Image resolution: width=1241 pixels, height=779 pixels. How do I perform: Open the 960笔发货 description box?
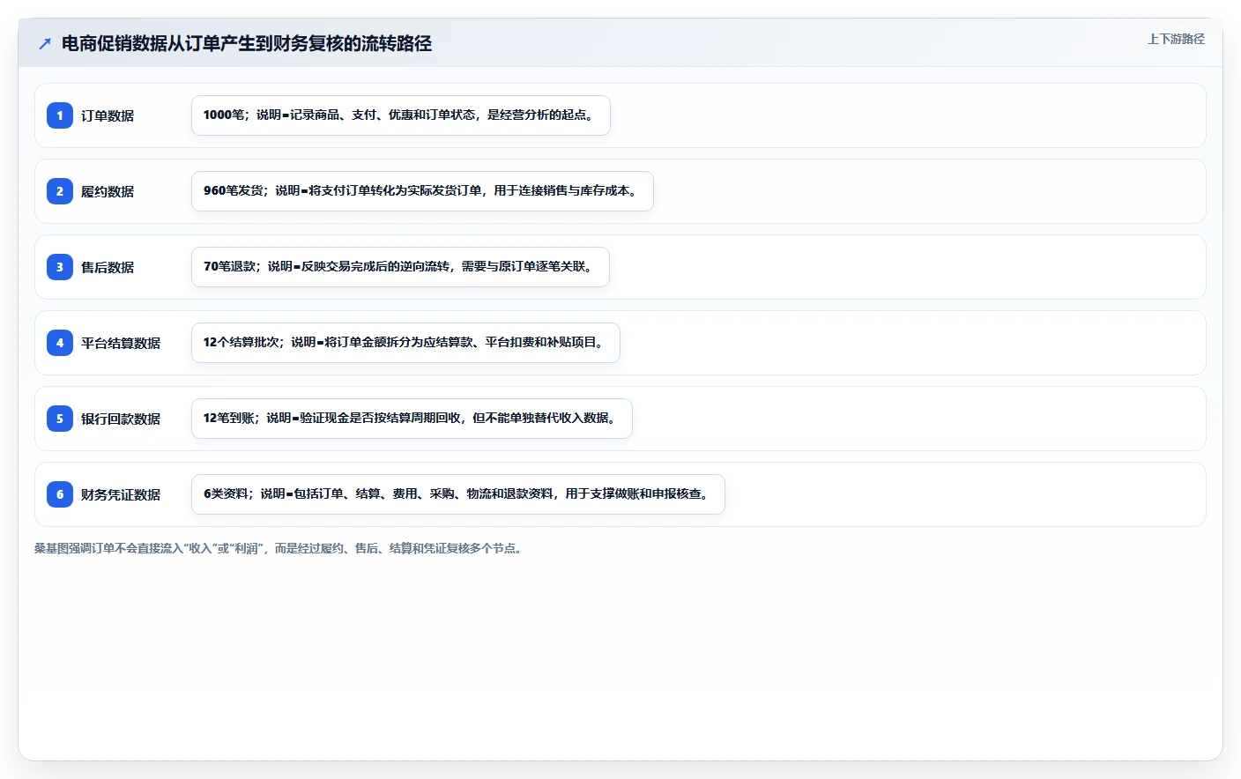tap(422, 191)
